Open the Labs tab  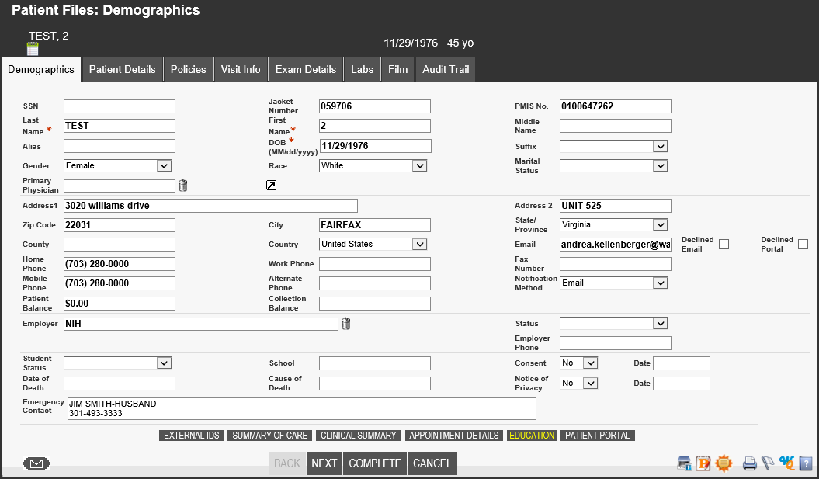(362, 69)
